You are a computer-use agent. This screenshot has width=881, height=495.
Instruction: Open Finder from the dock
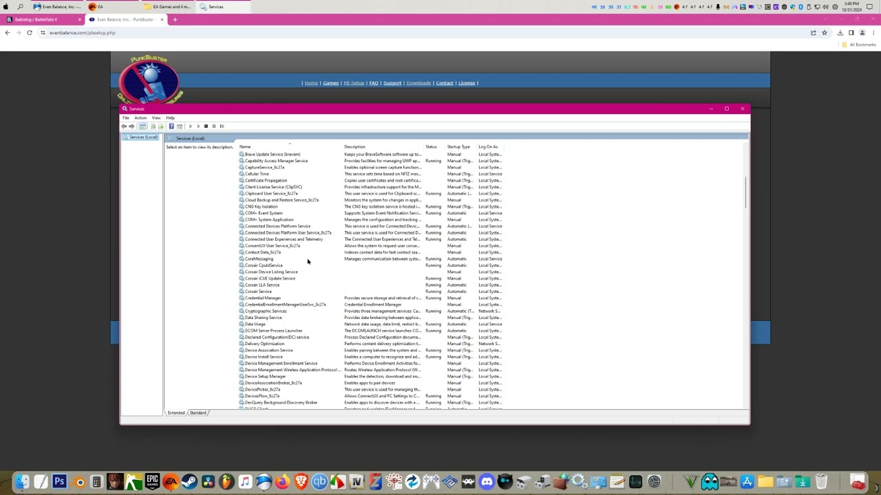(22, 482)
